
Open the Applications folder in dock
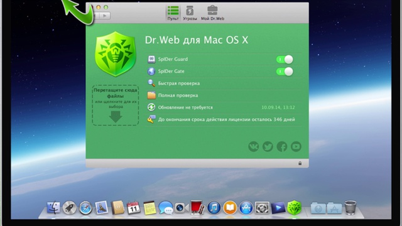334,208
